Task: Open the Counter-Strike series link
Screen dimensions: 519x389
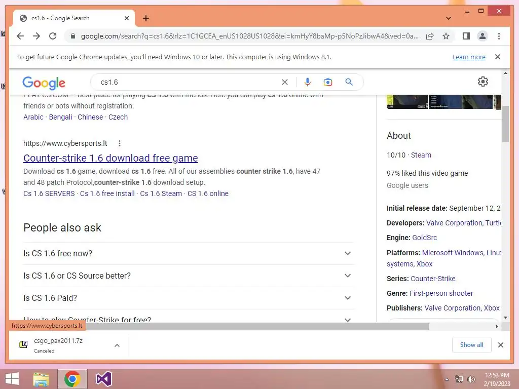Action: click(433, 279)
